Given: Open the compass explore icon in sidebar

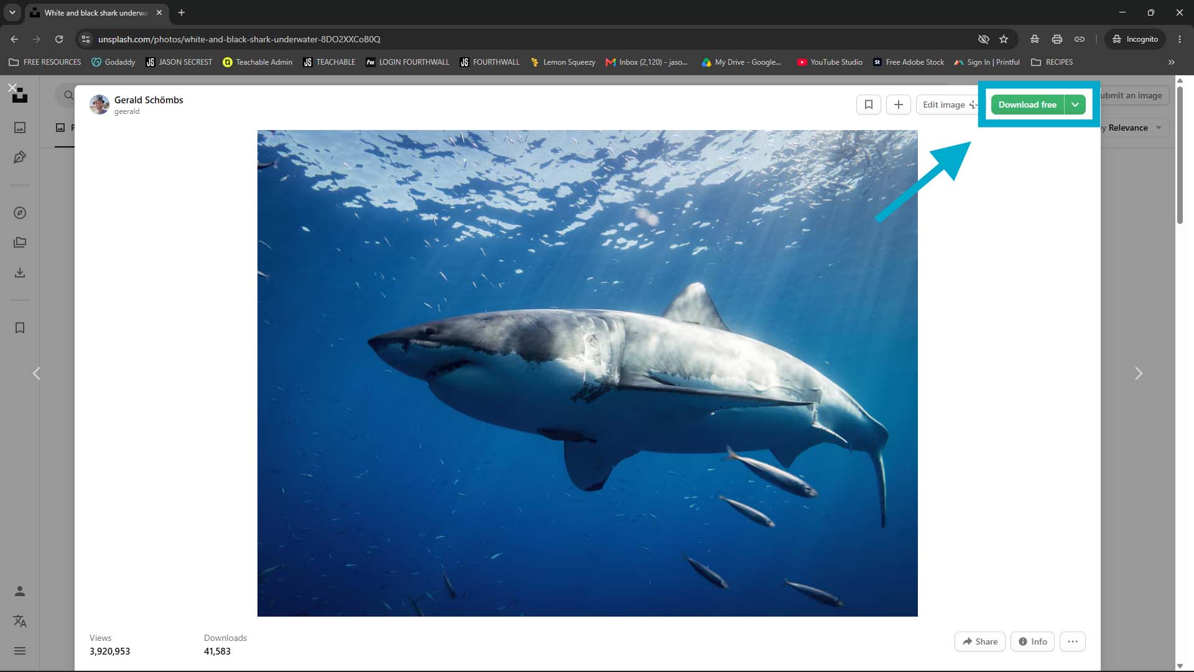Looking at the screenshot, I should tap(20, 213).
